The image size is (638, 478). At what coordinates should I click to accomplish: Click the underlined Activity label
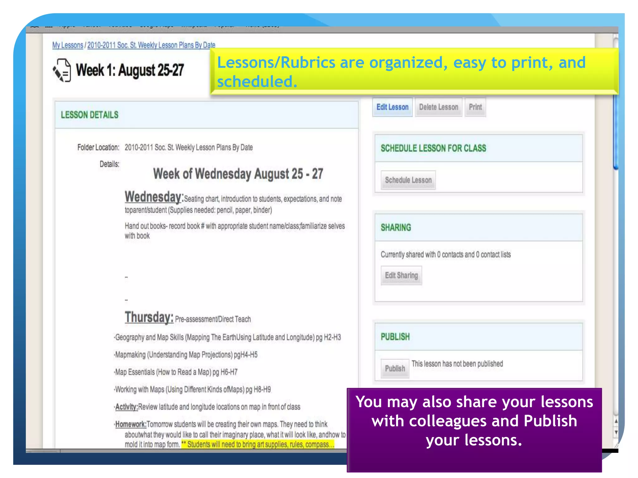pos(126,407)
